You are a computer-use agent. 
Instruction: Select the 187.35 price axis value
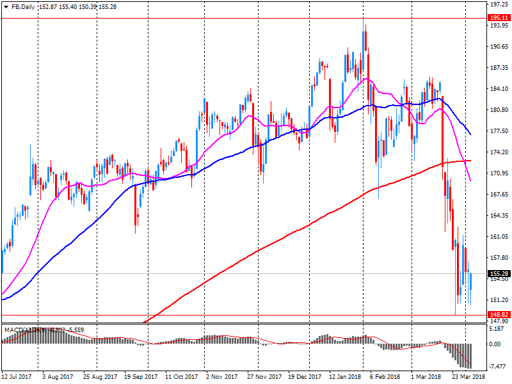click(499, 68)
